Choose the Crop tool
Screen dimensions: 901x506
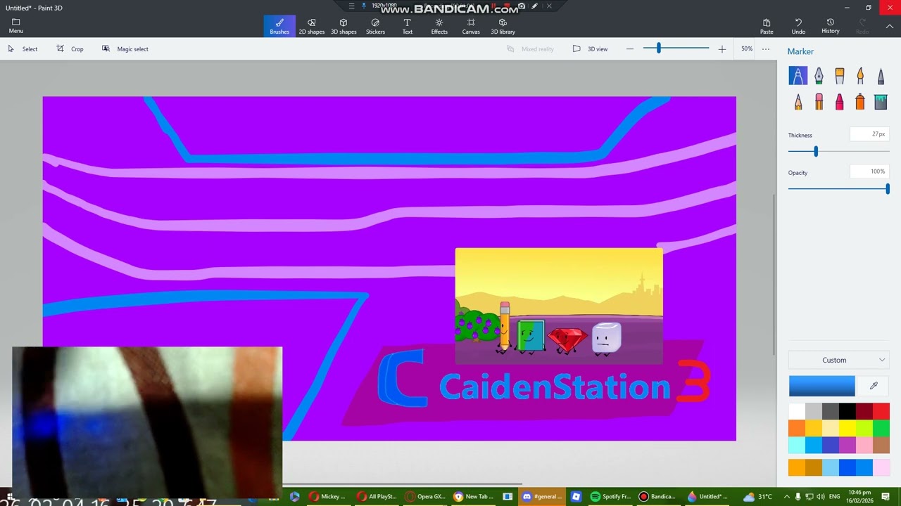coord(70,48)
